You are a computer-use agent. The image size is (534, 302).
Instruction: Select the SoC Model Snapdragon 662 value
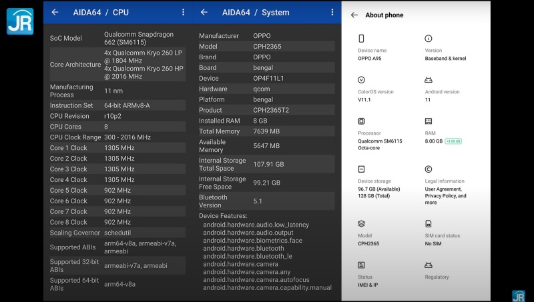click(139, 38)
